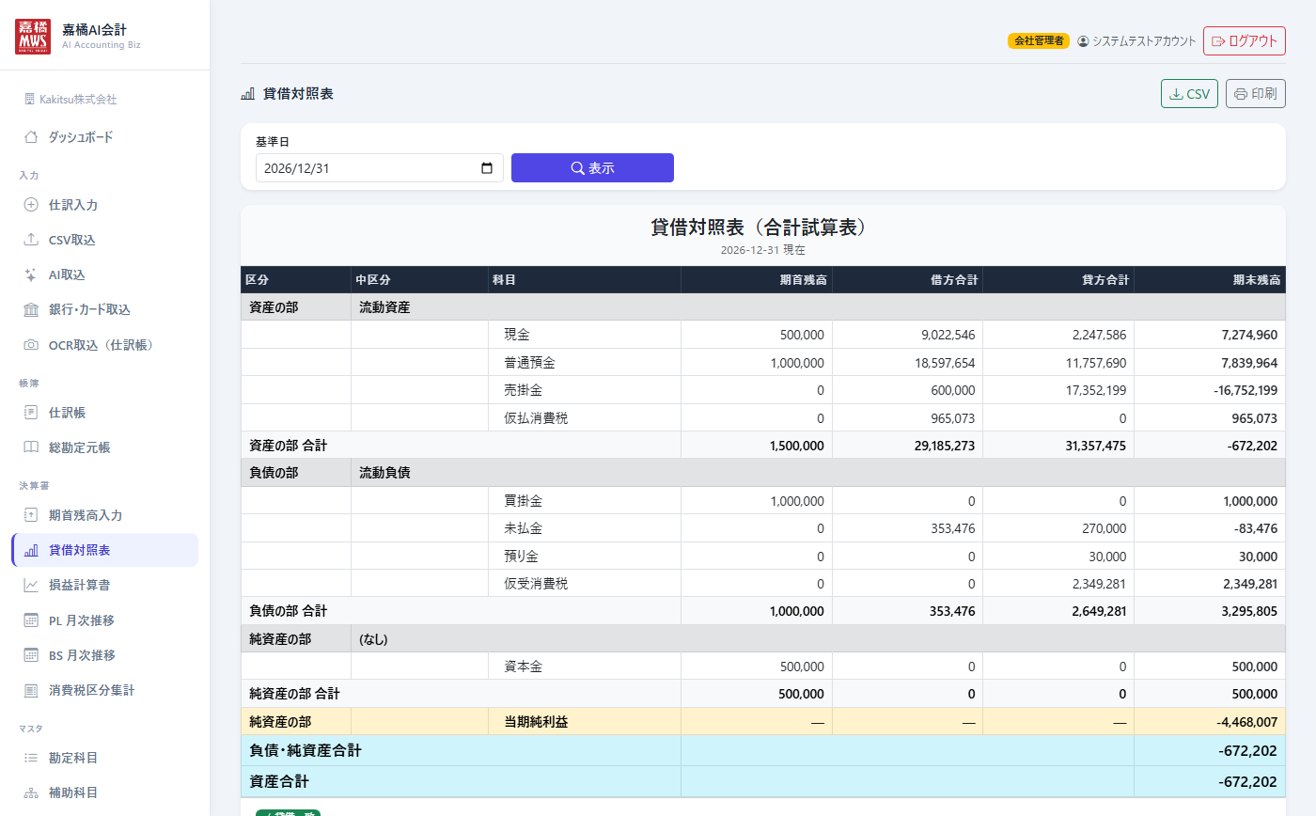The width and height of the screenshot is (1316, 816).
Task: Click the 純資産の部 合計 row label
Action: 294,694
